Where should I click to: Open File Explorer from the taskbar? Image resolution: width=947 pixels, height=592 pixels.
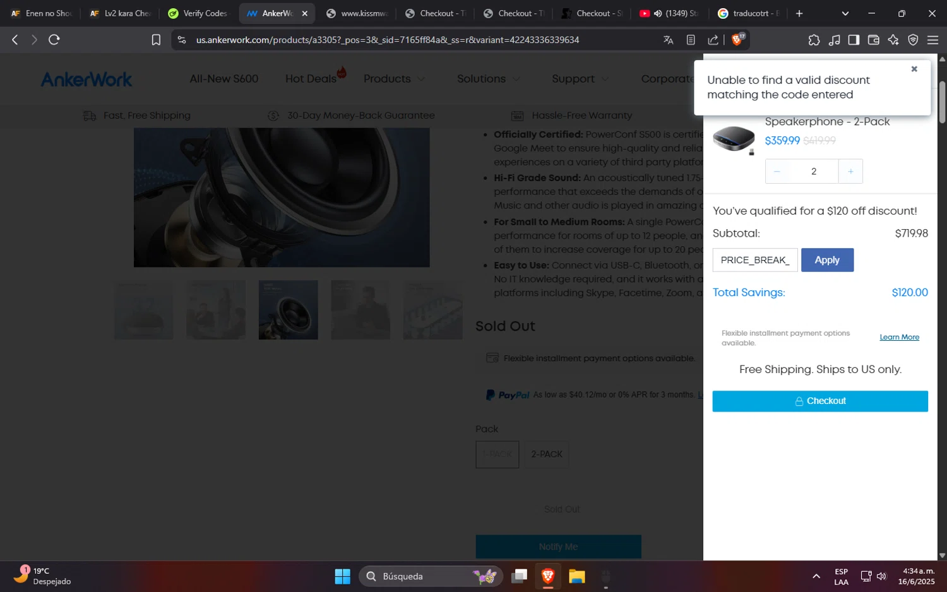click(x=577, y=576)
